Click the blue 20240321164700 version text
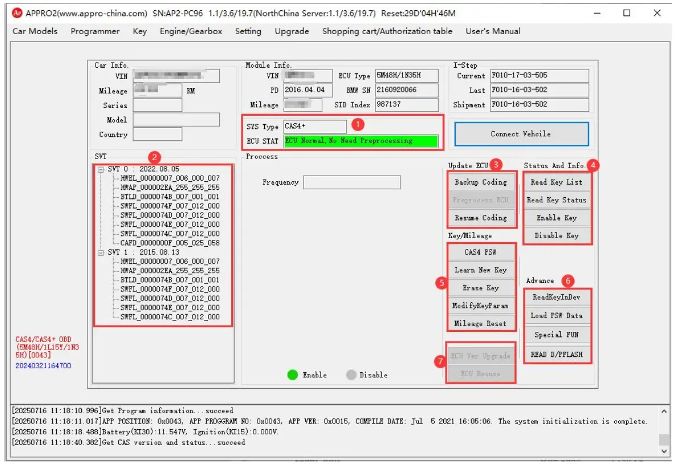 click(x=43, y=366)
